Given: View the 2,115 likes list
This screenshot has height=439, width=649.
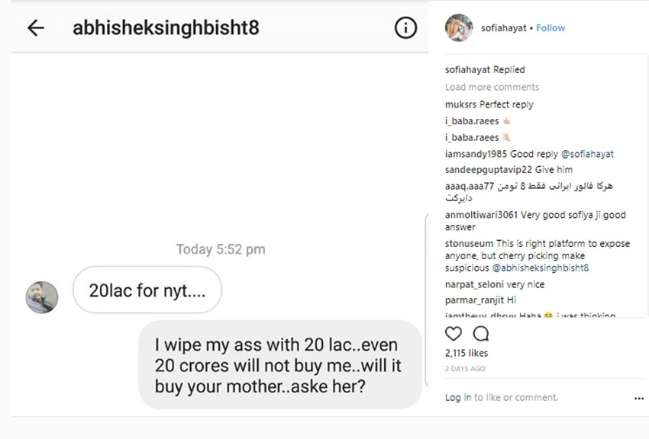Looking at the screenshot, I should [467, 353].
